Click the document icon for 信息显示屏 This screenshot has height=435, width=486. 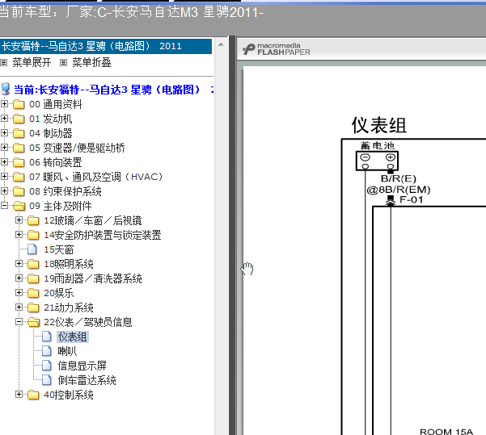coord(46,366)
